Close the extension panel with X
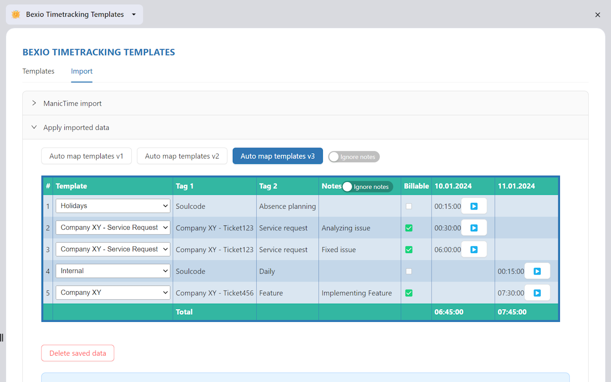This screenshot has height=382, width=611. (598, 15)
